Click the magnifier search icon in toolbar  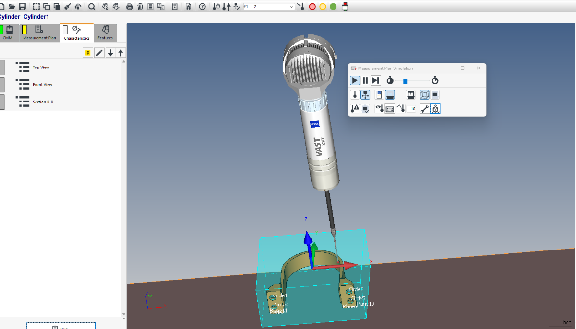pyautogui.click(x=91, y=7)
